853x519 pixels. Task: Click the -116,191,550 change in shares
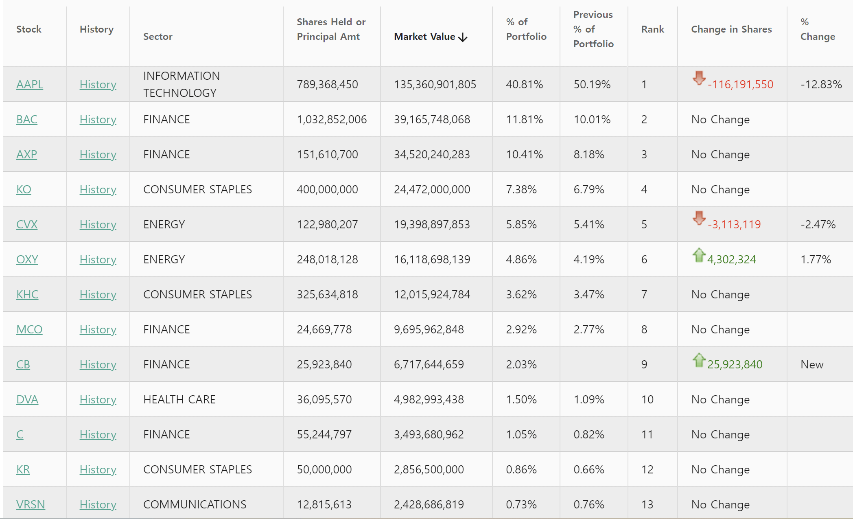(x=740, y=84)
